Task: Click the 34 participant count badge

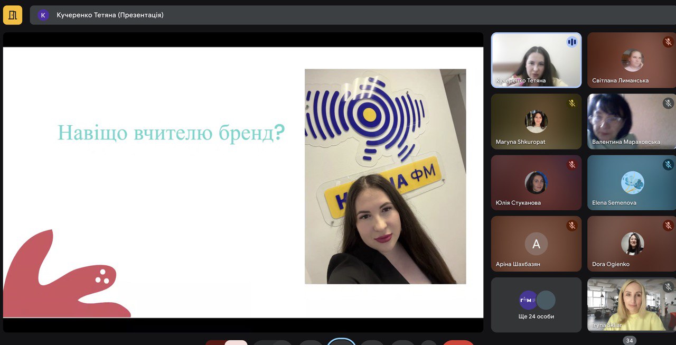Action: tap(629, 340)
